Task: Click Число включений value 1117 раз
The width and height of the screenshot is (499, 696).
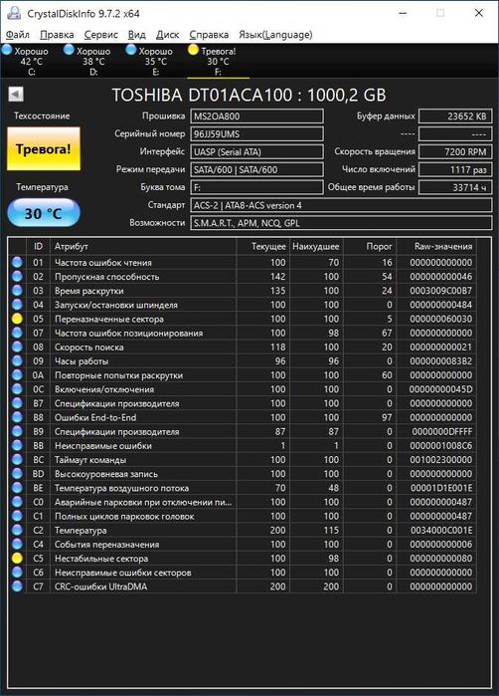Action: point(455,169)
